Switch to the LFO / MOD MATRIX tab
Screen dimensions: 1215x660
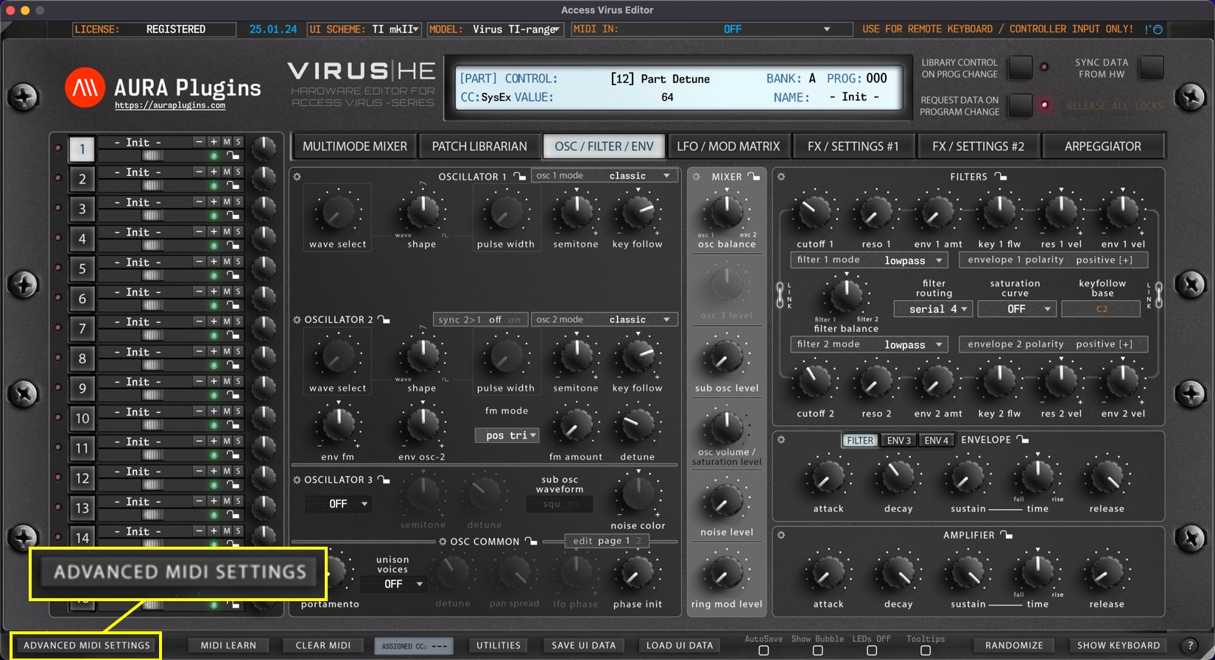tap(728, 146)
